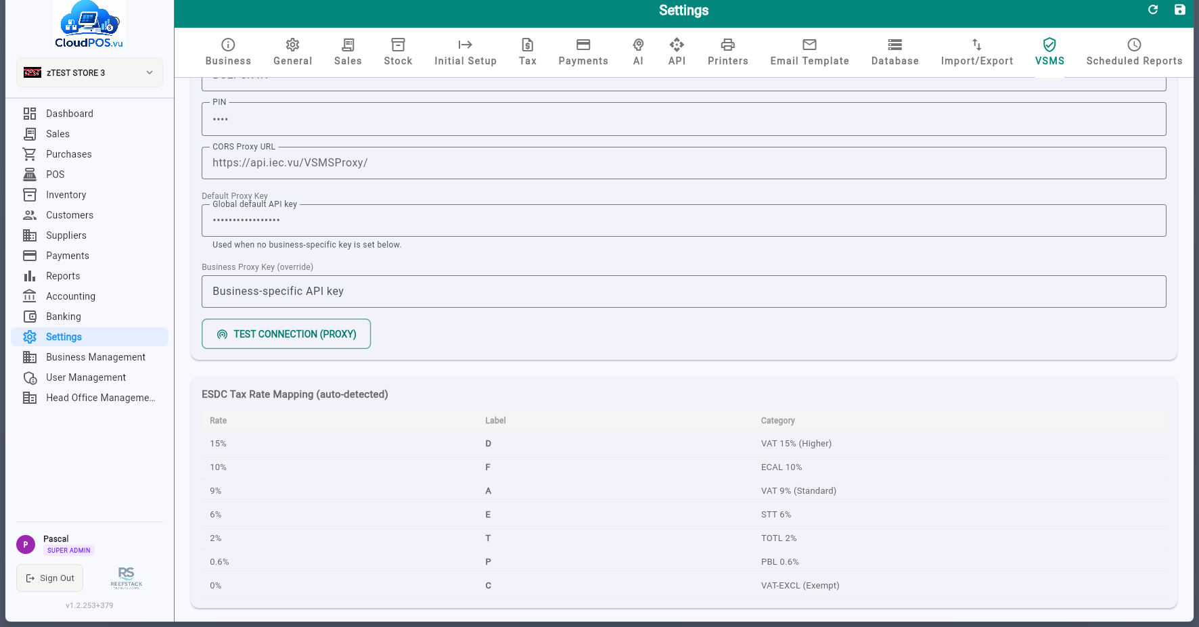The image size is (1199, 627).
Task: Go to the Initial Setup tab
Action: click(x=466, y=53)
